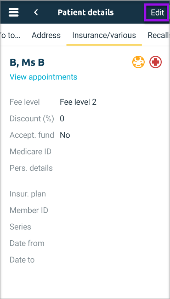
Task: Click the red medical cross icon
Action: coord(155,62)
